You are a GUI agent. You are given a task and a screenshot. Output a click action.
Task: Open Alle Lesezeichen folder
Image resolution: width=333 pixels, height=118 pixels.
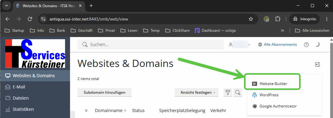312,31
